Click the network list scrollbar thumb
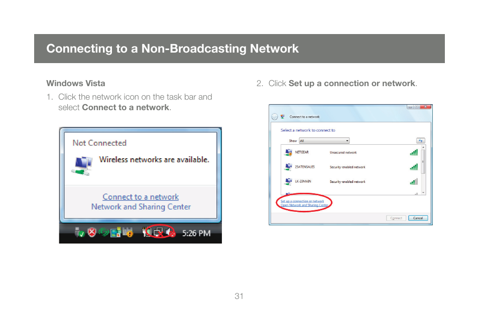The image size is (479, 333). point(423,161)
